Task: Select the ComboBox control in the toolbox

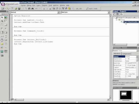Action: [2, 32]
